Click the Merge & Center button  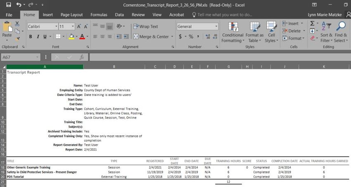151,36
